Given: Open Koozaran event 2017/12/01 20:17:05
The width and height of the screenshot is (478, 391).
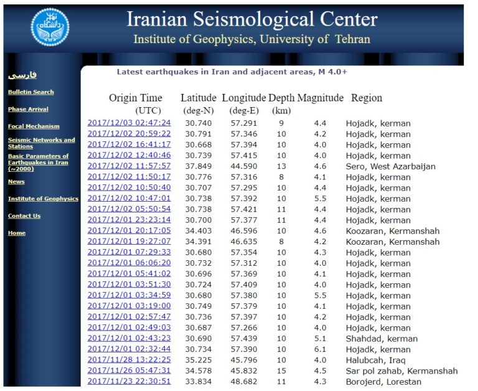Looking at the screenshot, I should pos(129,230).
